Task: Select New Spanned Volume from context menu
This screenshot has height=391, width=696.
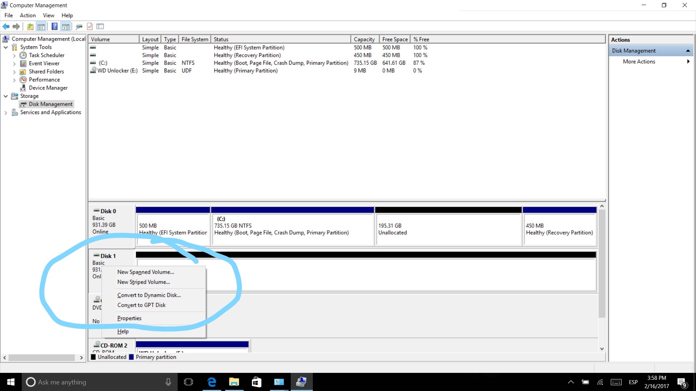Action: coord(145,272)
